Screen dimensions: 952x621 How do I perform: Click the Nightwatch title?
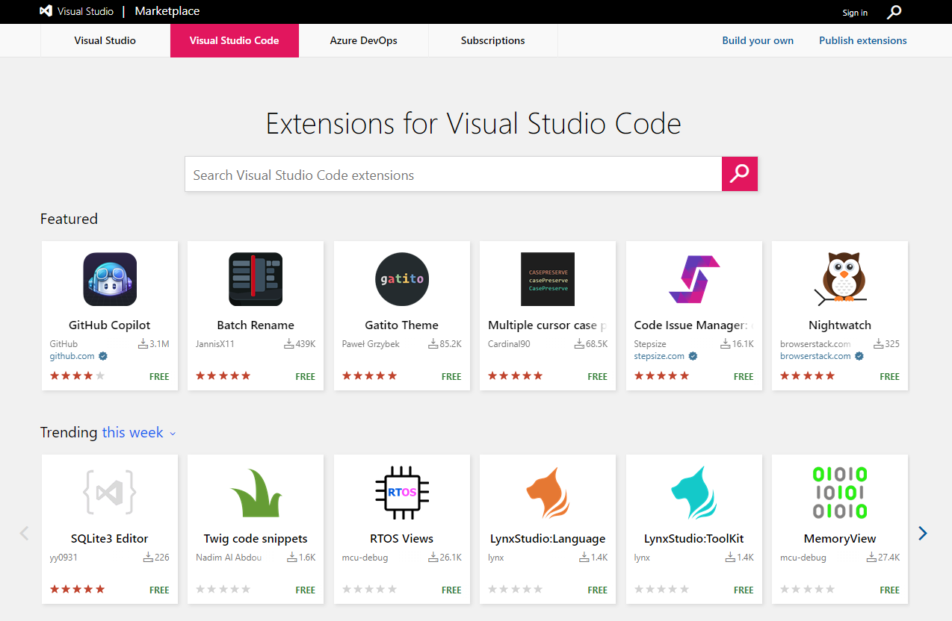pos(840,325)
